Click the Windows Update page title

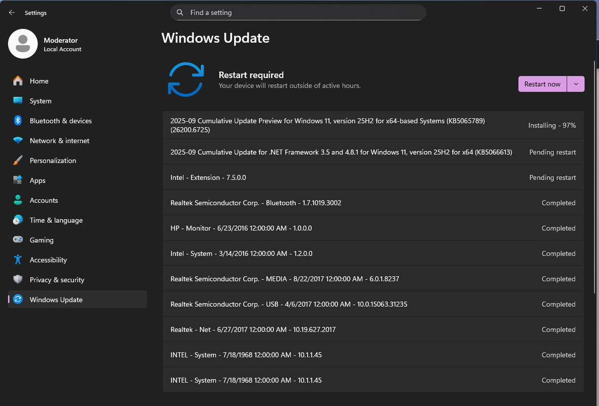tap(215, 38)
